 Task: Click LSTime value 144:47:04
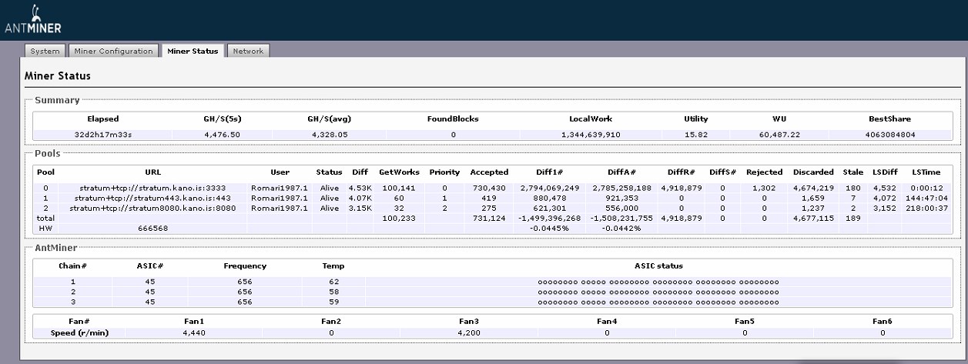tap(924, 198)
